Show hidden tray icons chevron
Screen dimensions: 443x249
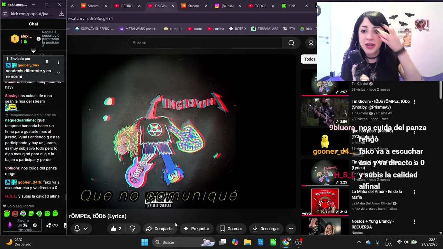point(359,242)
